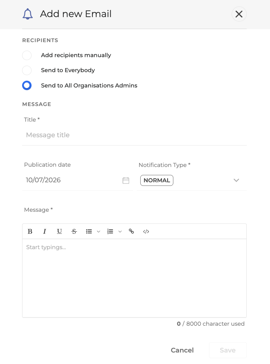Viewport: 270px width, 364px height.
Task: Save the new email
Action: point(228,350)
